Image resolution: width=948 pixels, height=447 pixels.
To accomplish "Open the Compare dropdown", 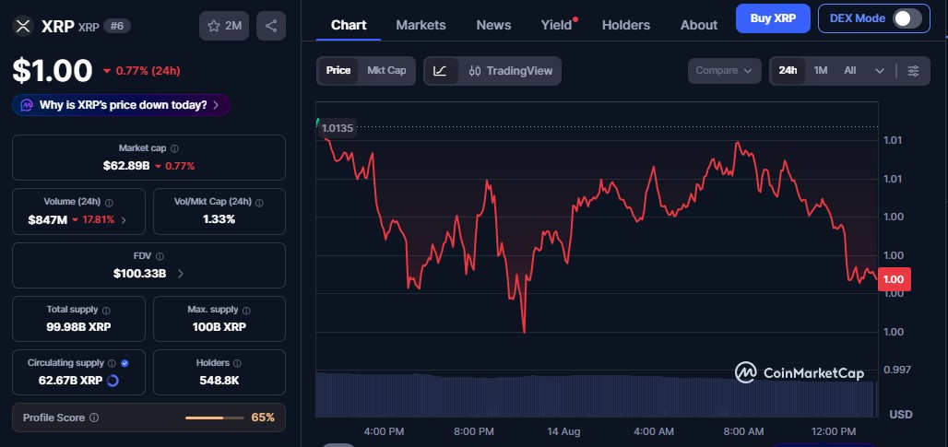I will point(724,71).
